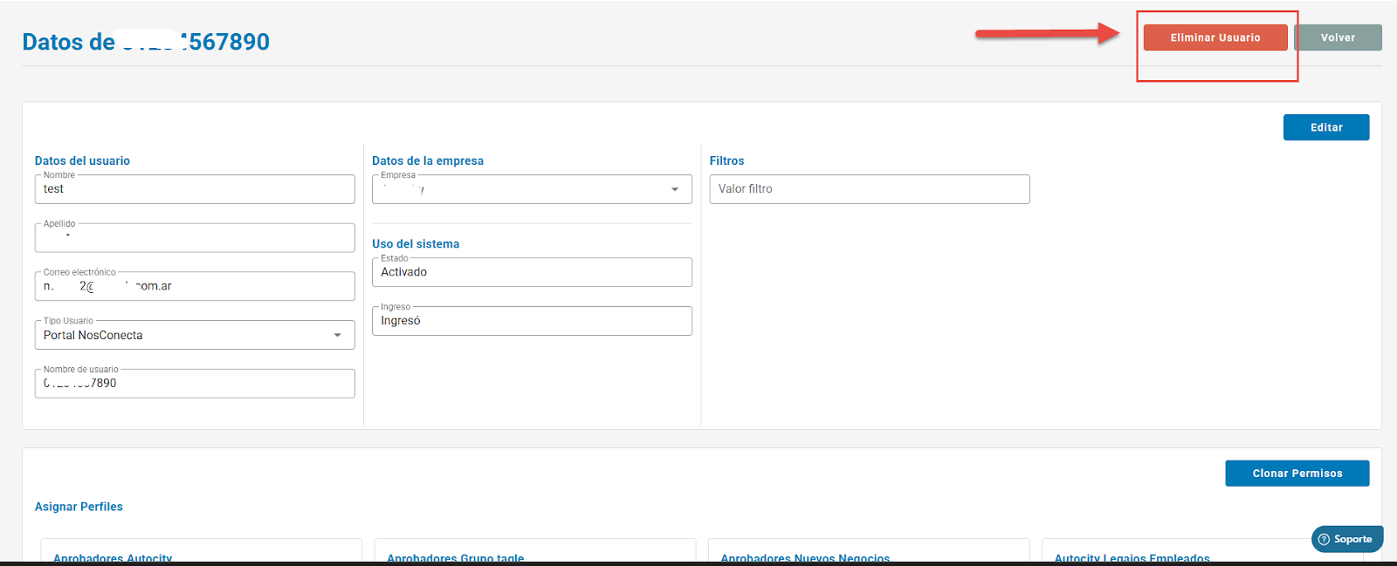Open the Editar button

tap(1326, 127)
